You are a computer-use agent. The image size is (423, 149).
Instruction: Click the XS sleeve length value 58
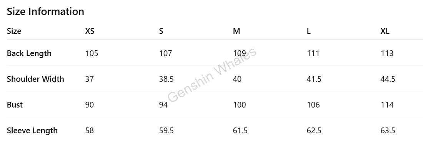pos(90,131)
